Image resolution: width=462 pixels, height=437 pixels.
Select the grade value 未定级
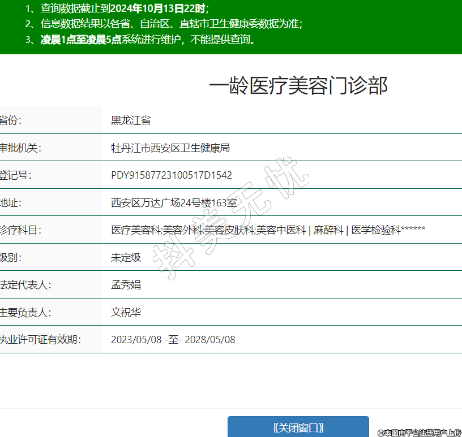click(x=126, y=258)
